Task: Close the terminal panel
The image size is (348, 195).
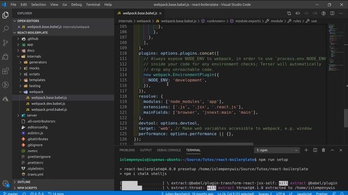Action: 341,150
